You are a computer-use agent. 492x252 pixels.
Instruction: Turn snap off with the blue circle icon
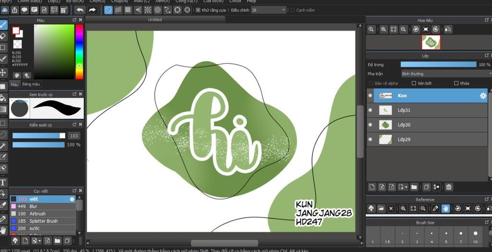coord(108,10)
